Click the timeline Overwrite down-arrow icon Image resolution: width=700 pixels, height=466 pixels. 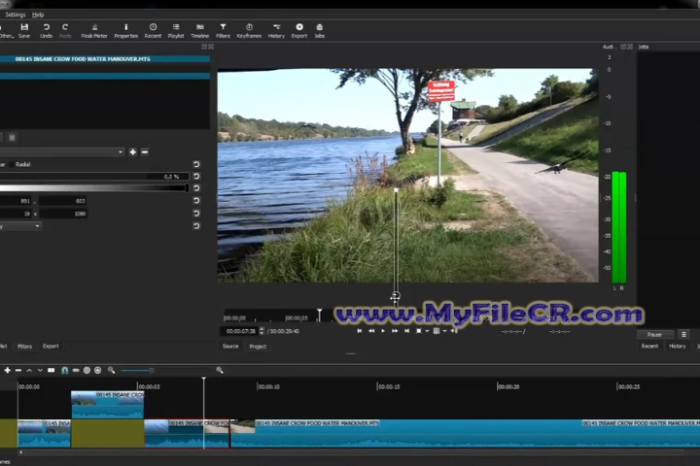click(40, 370)
